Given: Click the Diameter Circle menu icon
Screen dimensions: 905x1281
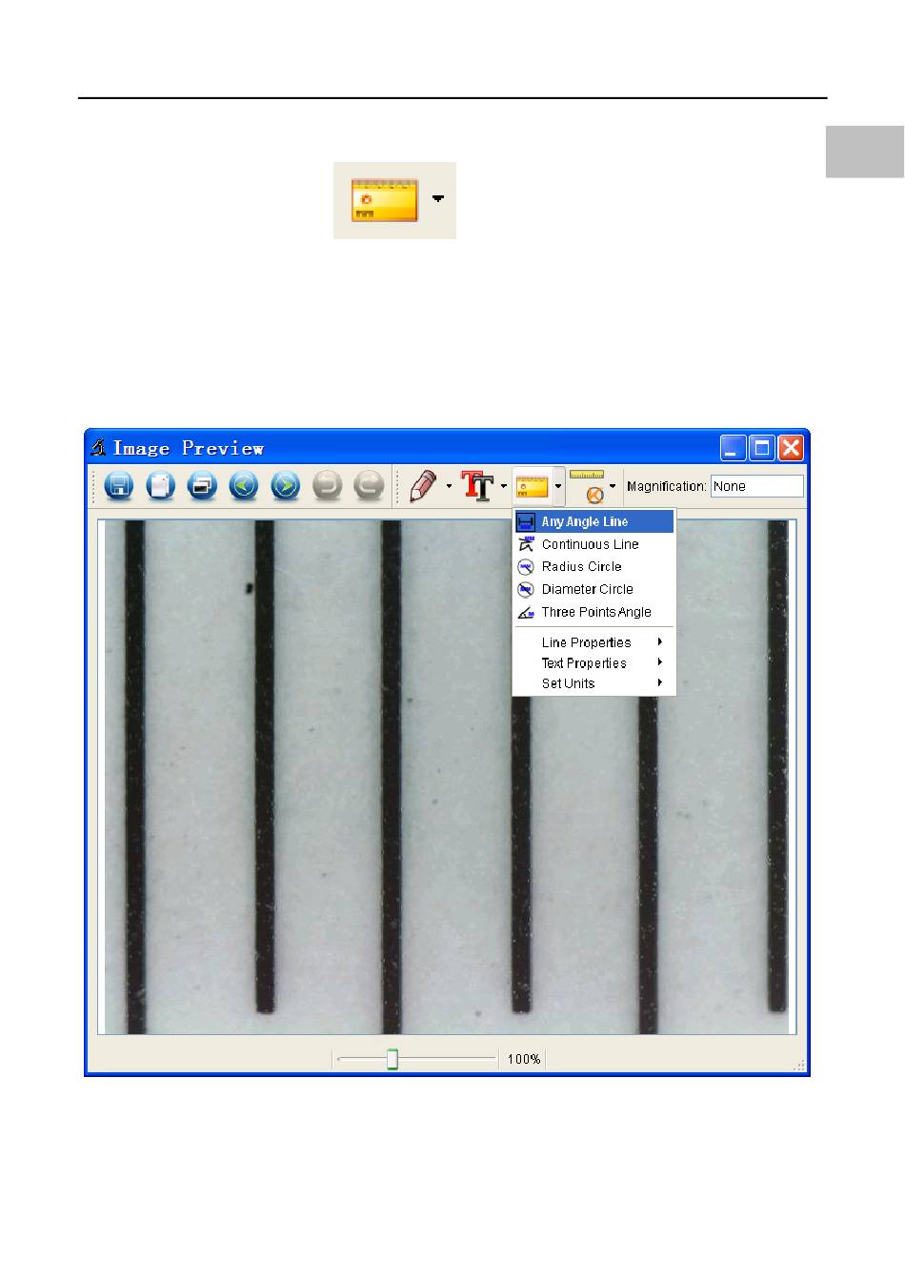Looking at the screenshot, I should (x=526, y=590).
